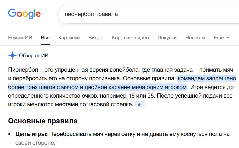The width and height of the screenshot is (239, 148).
Task: Select the Все tab
Action: click(45, 37)
